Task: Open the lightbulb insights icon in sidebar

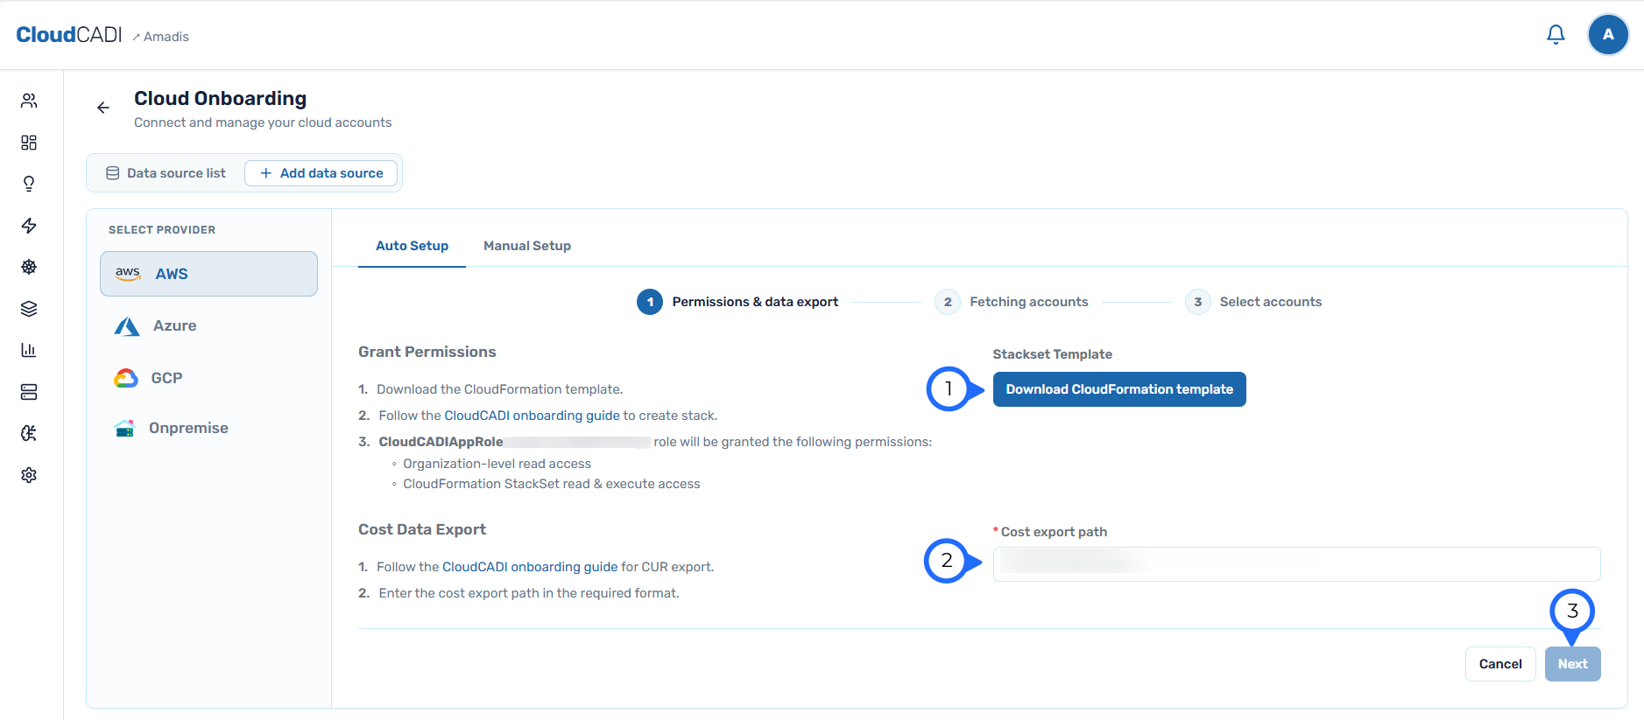Action: pyautogui.click(x=29, y=184)
